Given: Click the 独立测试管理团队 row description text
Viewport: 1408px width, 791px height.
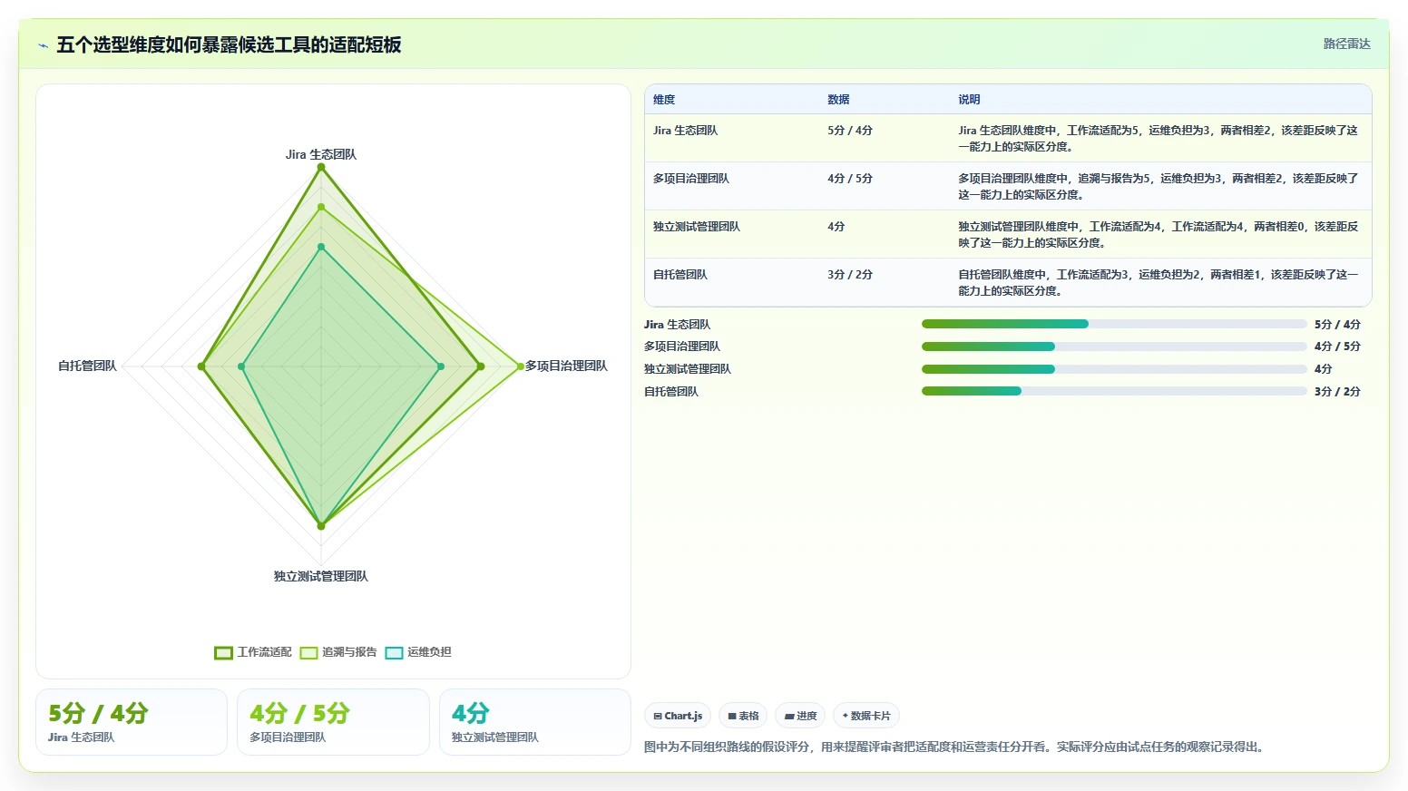Looking at the screenshot, I should coord(1159,235).
